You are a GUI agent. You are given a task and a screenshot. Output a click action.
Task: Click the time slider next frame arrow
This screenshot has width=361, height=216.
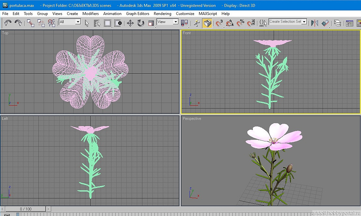(48, 209)
